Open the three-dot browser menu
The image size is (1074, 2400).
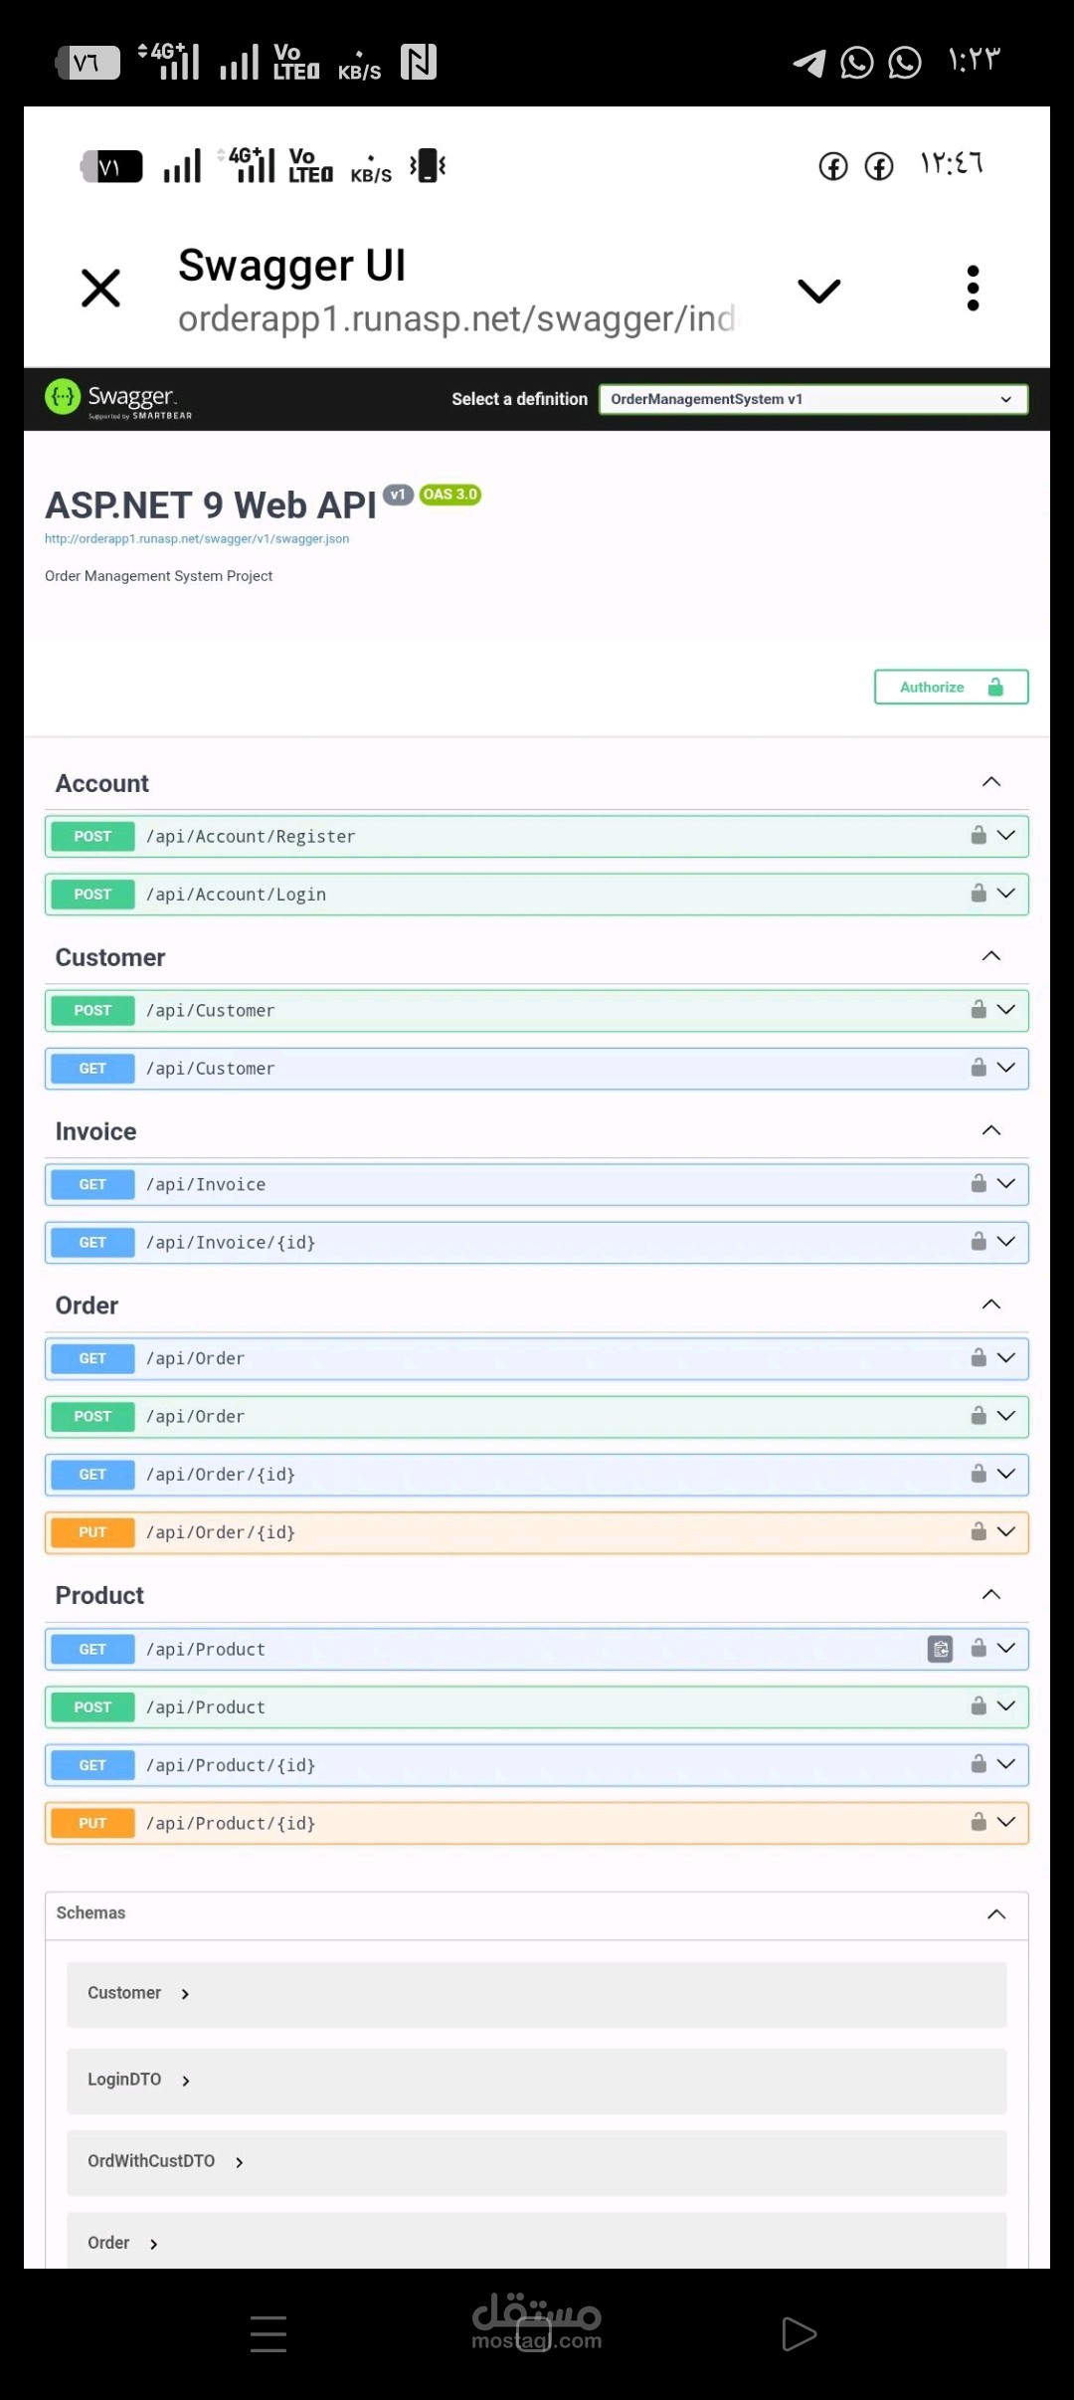(973, 289)
